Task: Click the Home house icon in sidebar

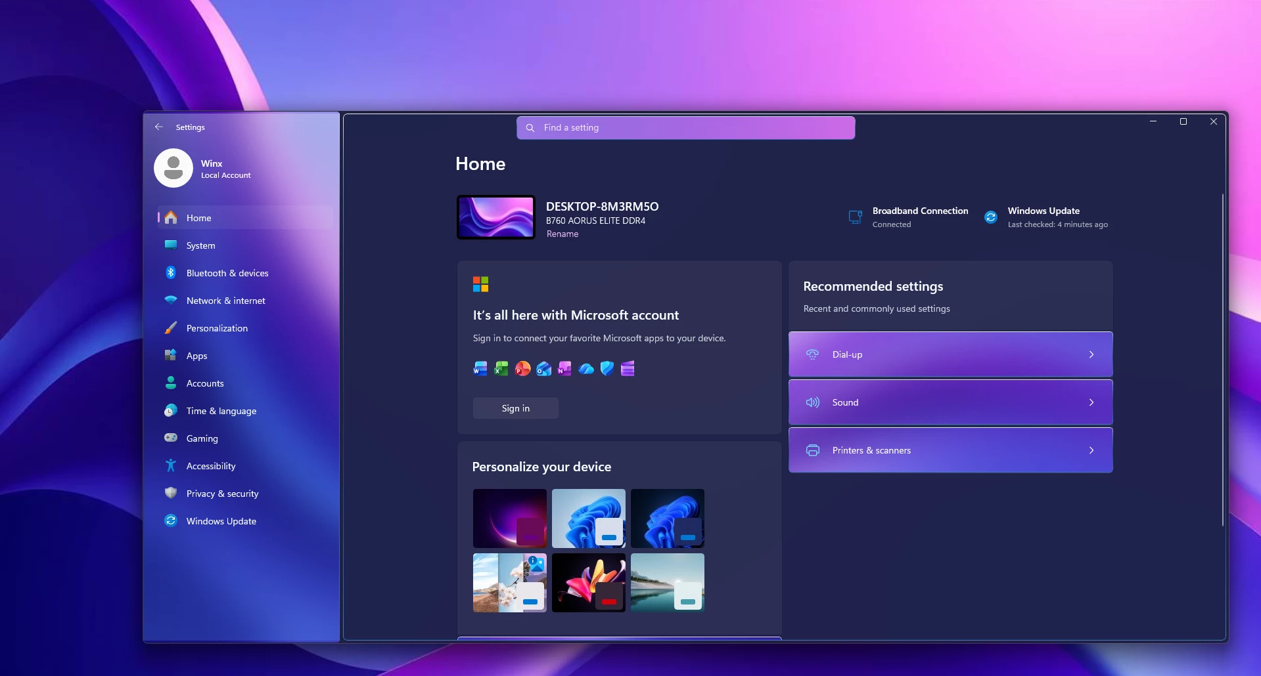Action: [171, 217]
